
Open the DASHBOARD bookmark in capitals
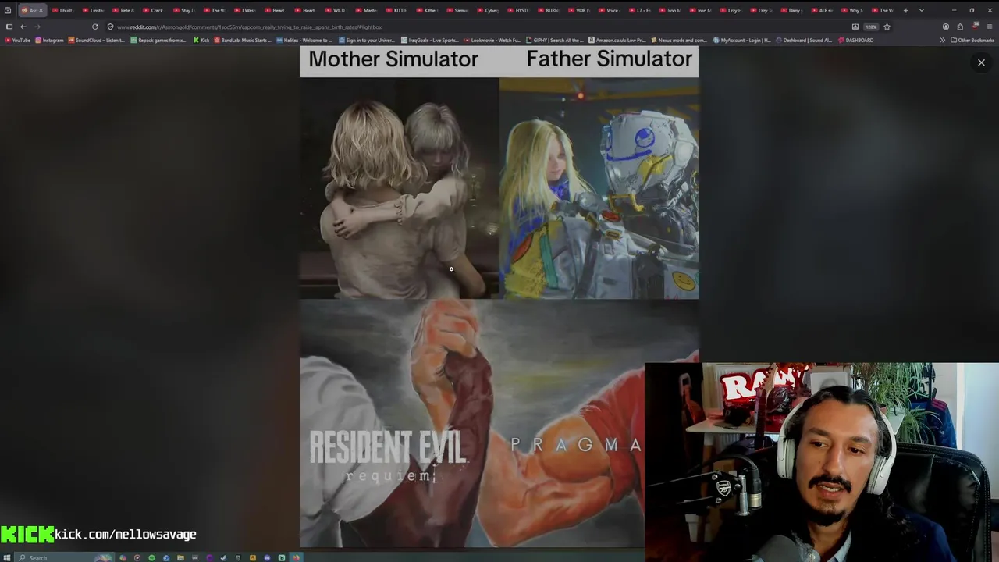point(855,40)
